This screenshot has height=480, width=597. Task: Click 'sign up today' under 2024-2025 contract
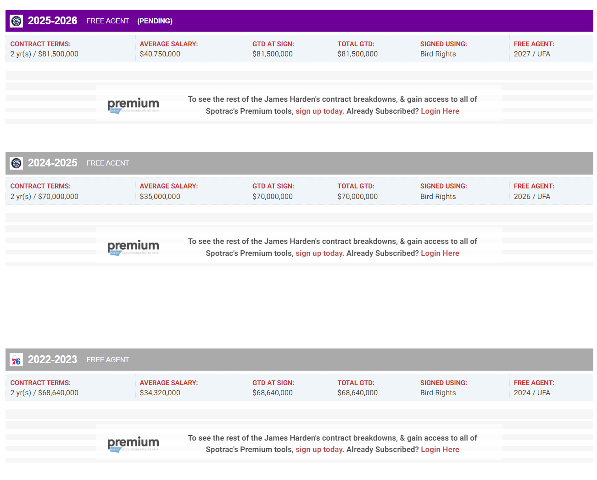pos(319,253)
